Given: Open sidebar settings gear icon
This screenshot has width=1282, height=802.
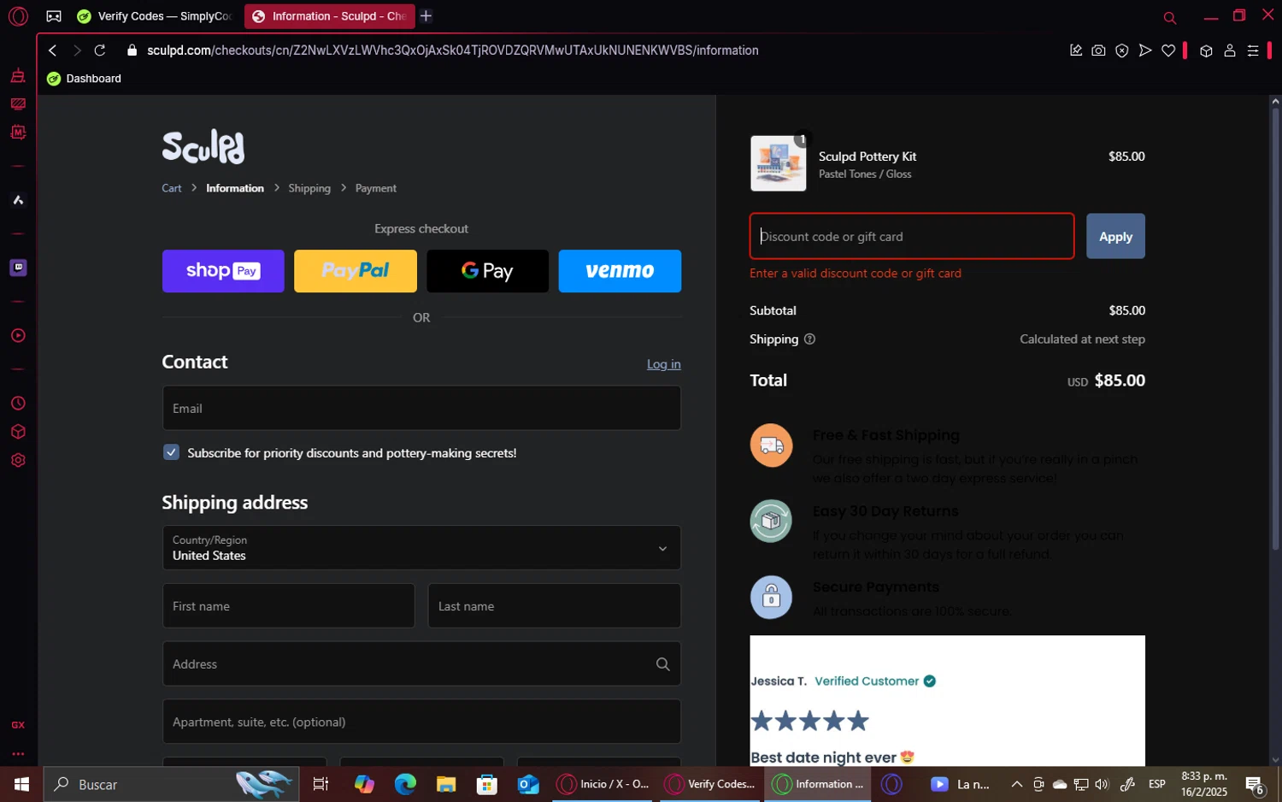Looking at the screenshot, I should 18,460.
